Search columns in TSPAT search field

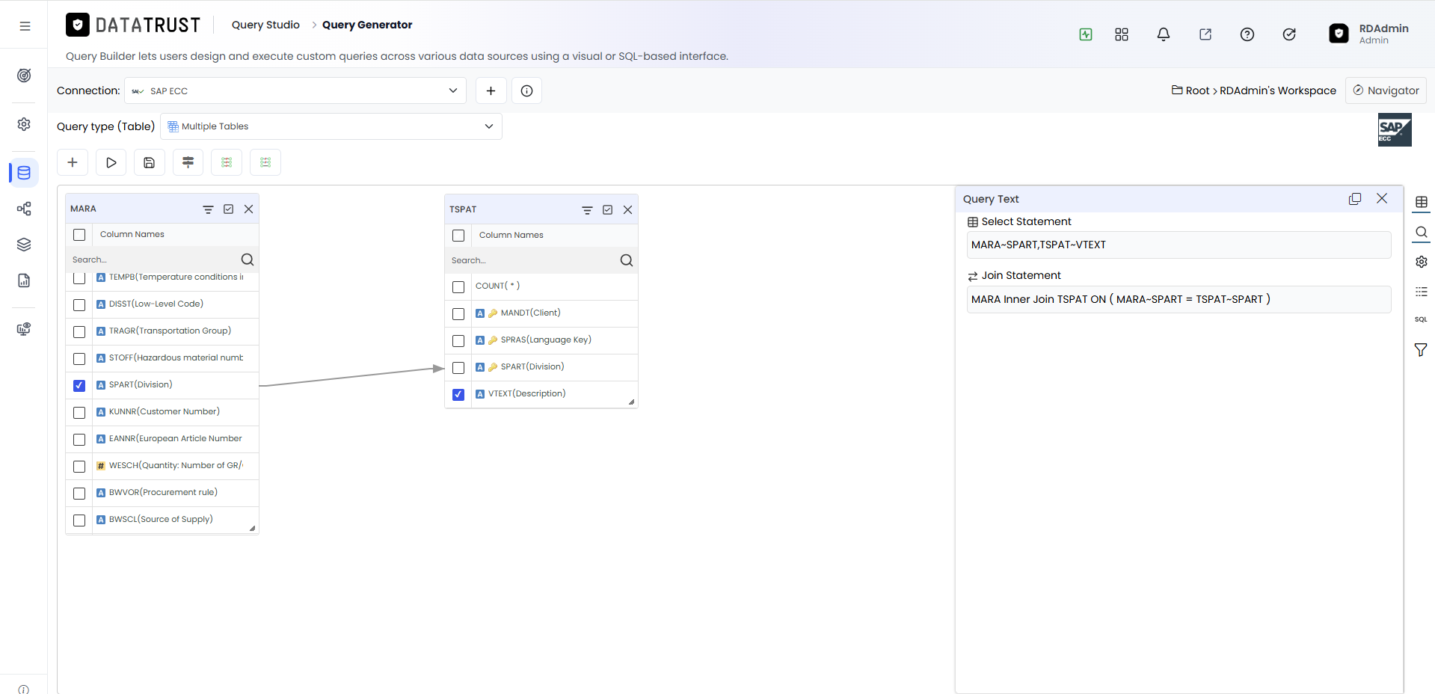[532, 260]
